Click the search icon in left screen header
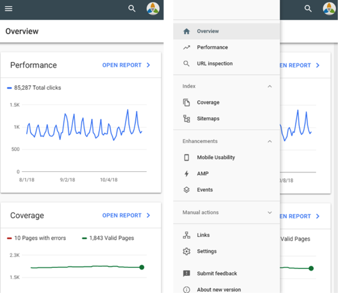This screenshot has width=338, height=293. point(132,9)
